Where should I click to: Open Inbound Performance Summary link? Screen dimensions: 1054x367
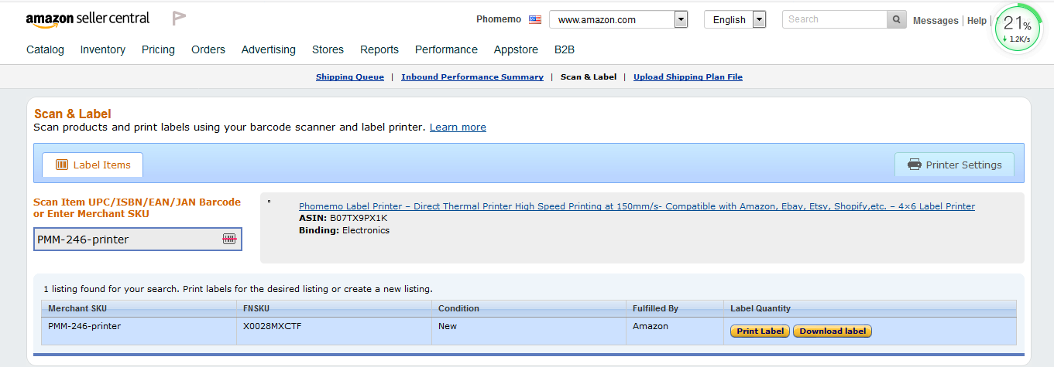(x=472, y=77)
